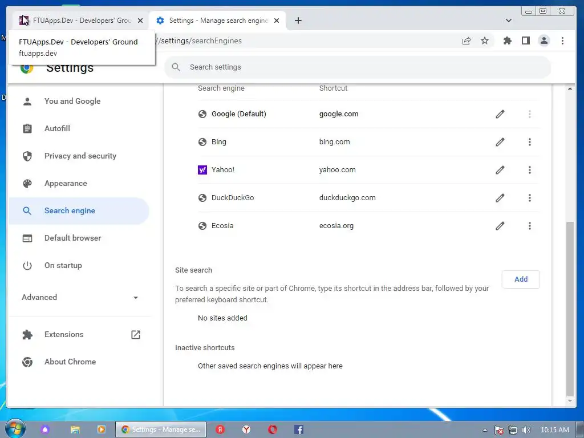Expand the Advanced settings section

coord(80,297)
